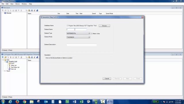
Task: Click the blue chart icon in DeviceList toolbar
Action: 32,10
